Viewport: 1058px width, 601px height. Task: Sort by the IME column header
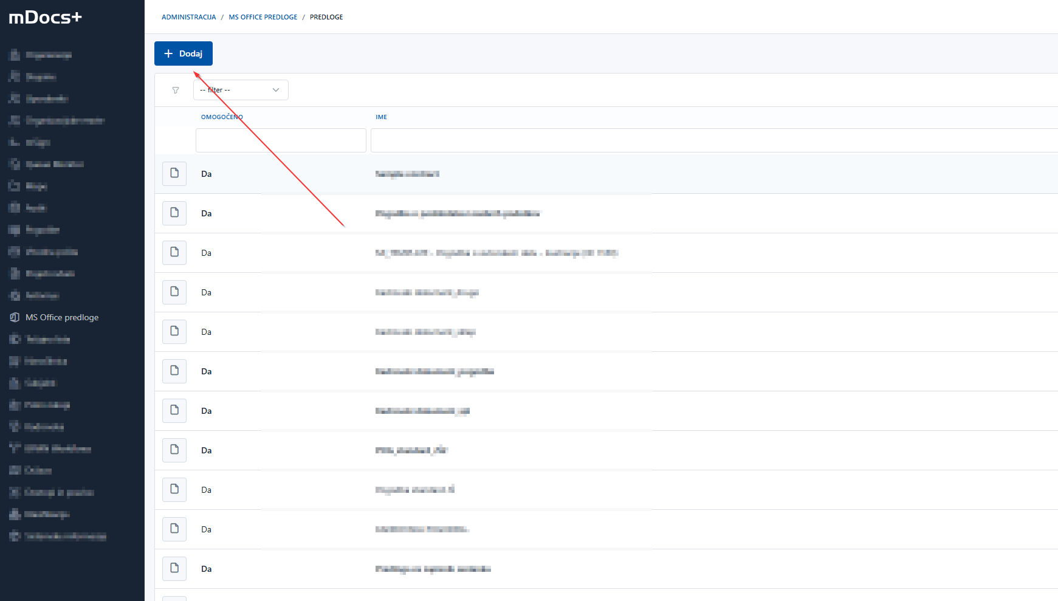click(381, 117)
